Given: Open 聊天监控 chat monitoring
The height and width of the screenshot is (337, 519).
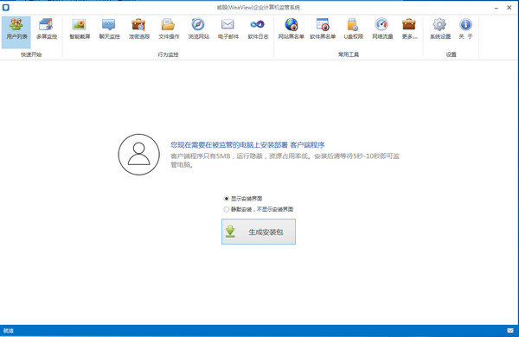Looking at the screenshot, I should (x=109, y=29).
